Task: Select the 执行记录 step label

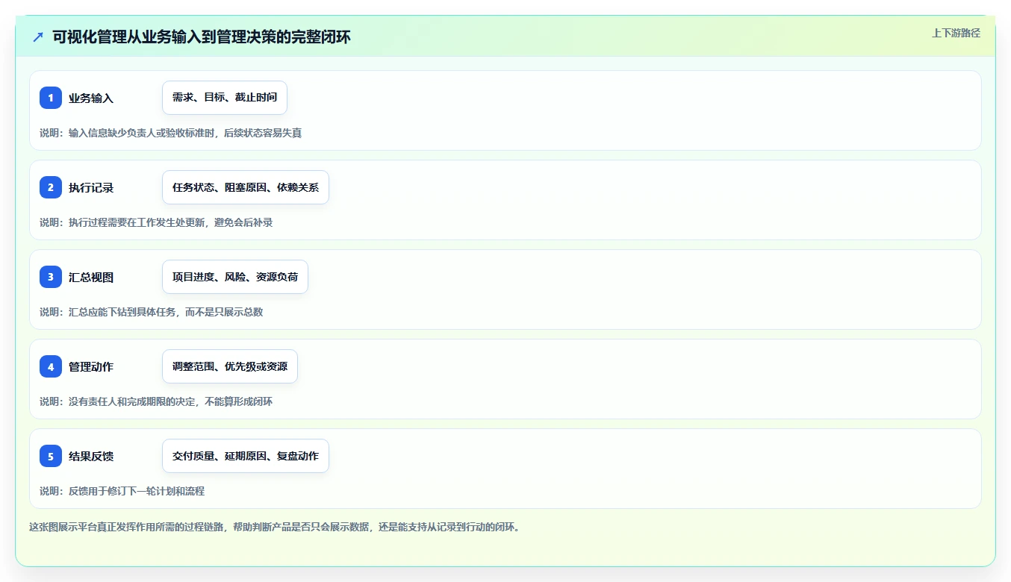Action: point(91,187)
